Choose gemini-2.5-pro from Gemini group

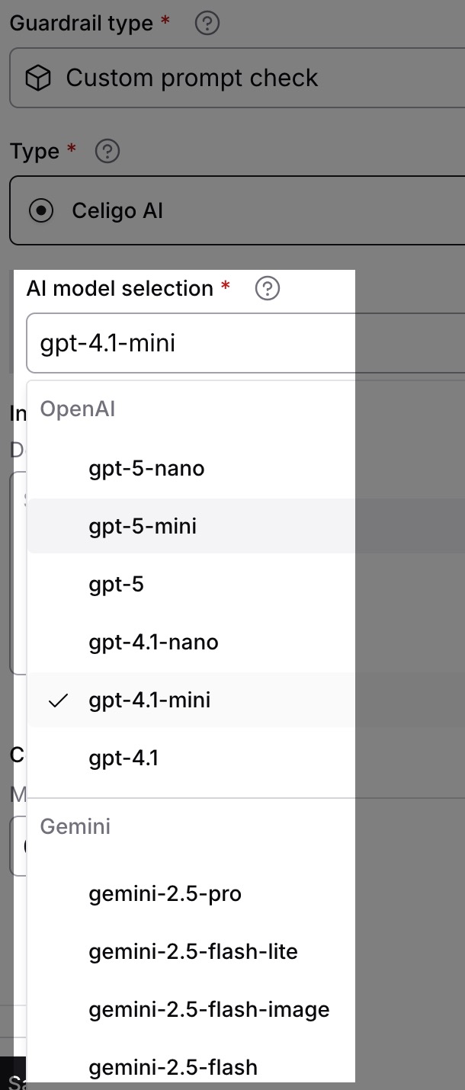(x=191, y=893)
